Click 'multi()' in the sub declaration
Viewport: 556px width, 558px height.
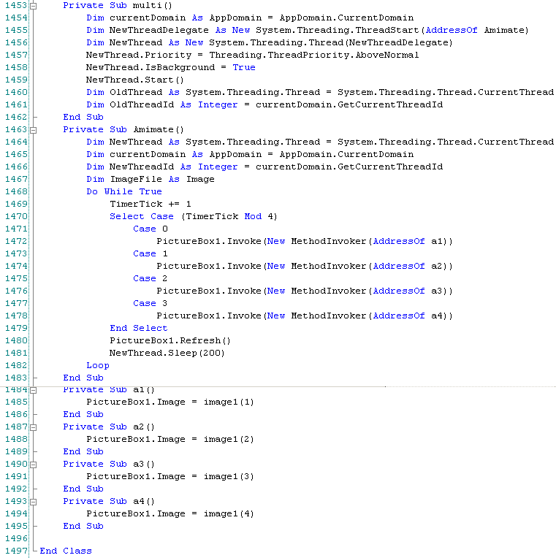tap(153, 5)
